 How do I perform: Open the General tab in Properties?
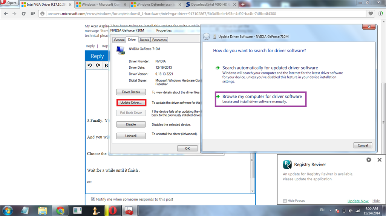(119, 40)
